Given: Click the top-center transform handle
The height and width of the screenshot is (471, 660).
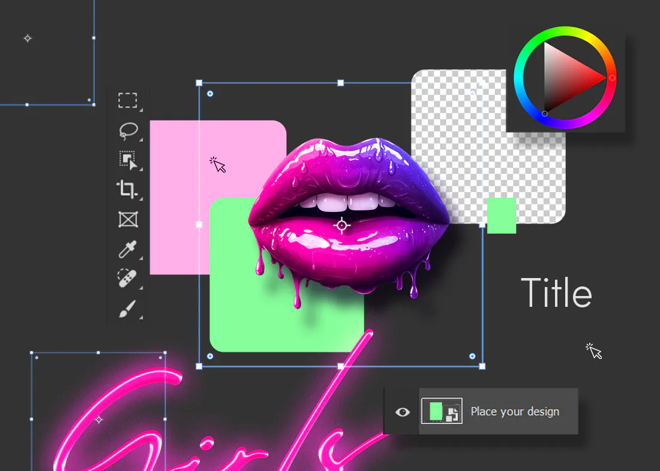Looking at the screenshot, I should tap(341, 83).
